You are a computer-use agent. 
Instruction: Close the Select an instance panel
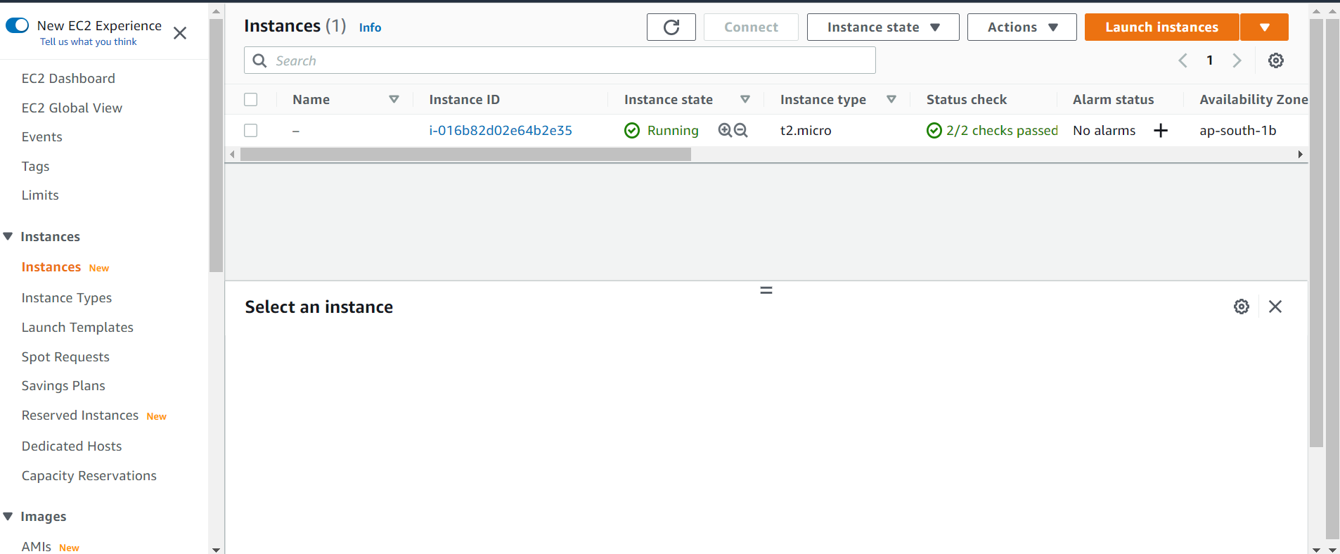coord(1275,307)
